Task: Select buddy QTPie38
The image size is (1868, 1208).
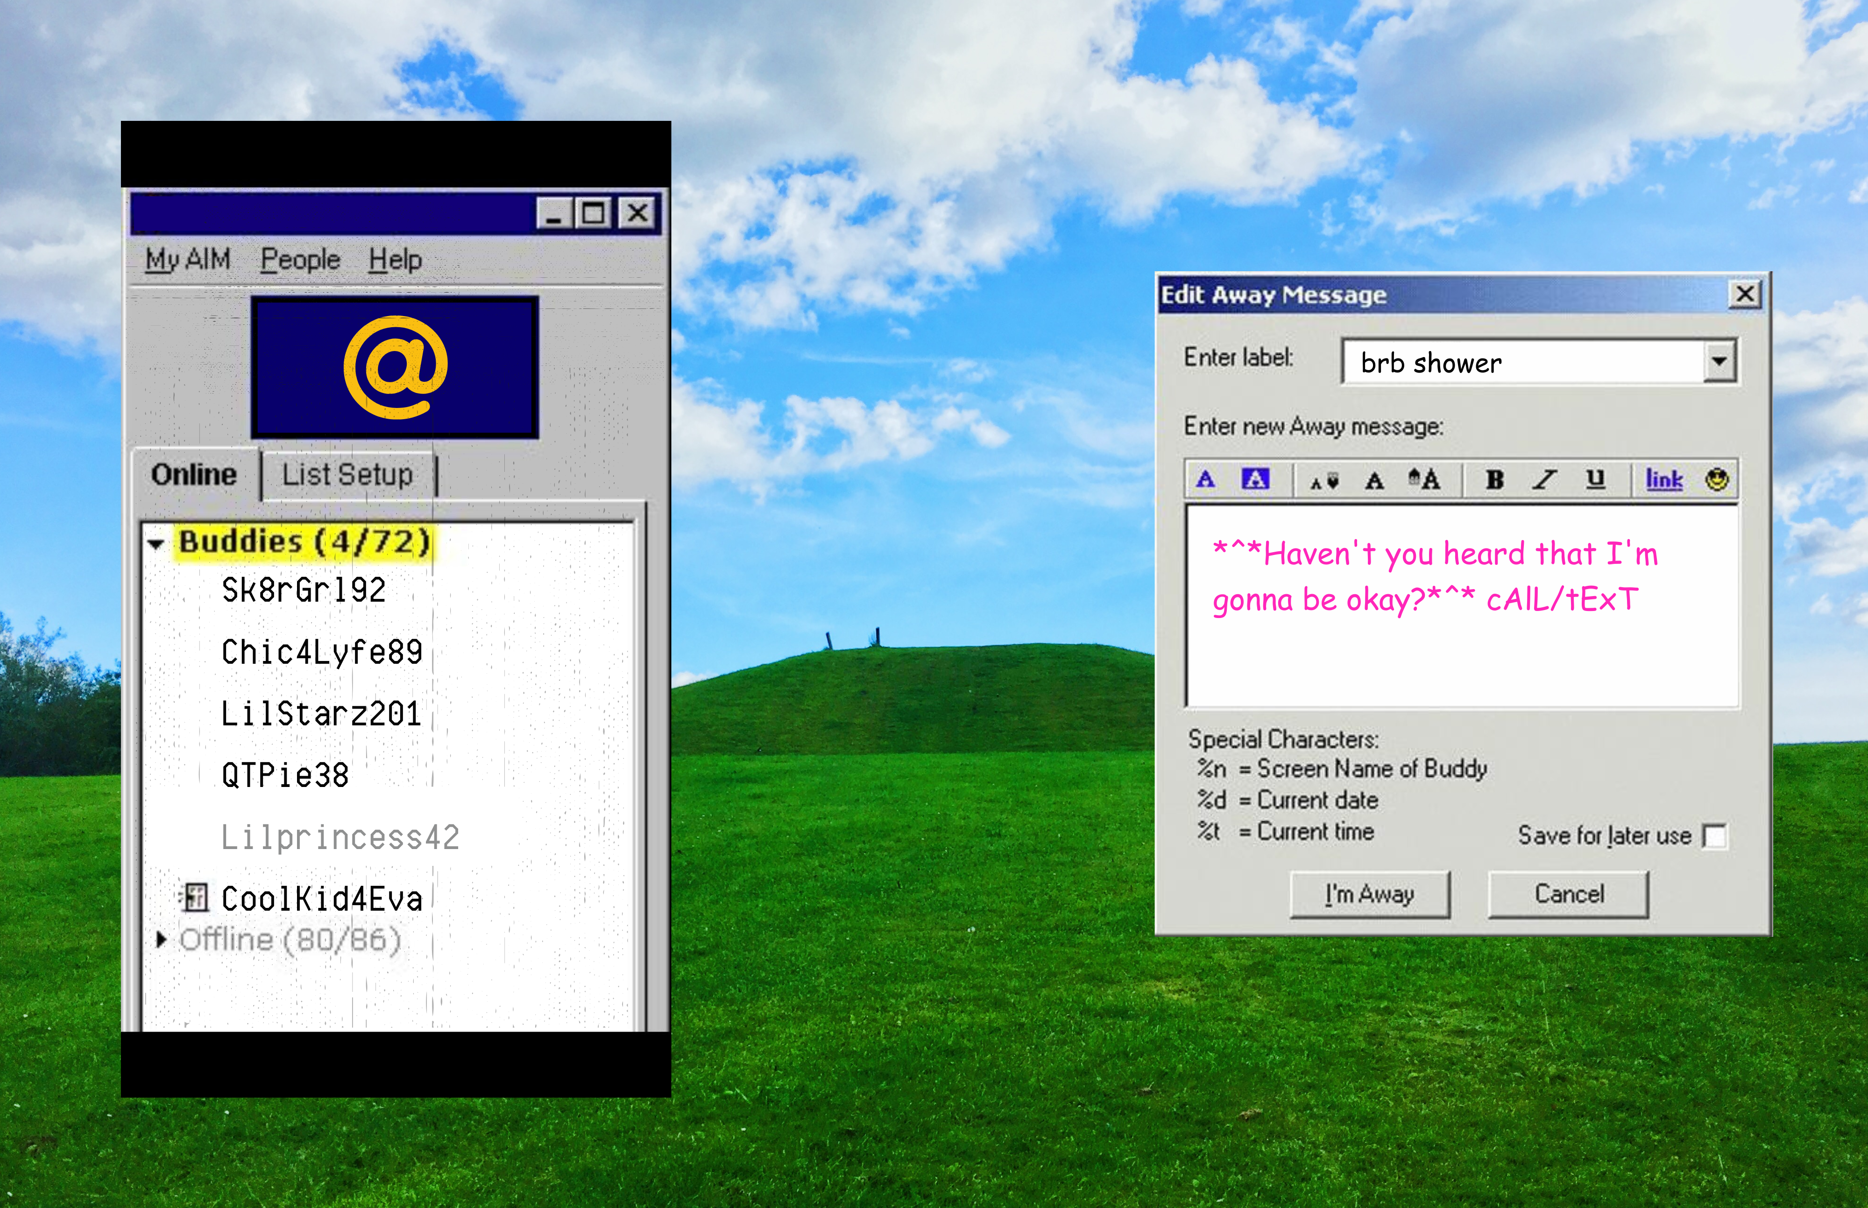Action: click(285, 776)
